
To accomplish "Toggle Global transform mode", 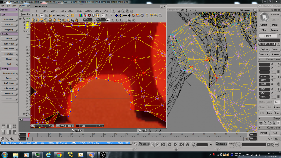I will tap(262, 102).
